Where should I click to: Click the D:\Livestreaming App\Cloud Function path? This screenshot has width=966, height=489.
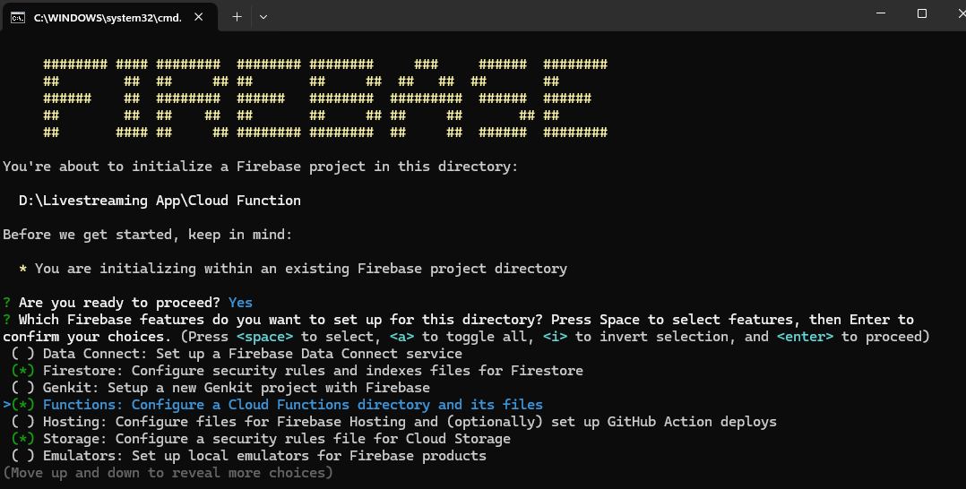[160, 201]
